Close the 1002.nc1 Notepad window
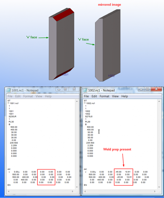The image size is (164, 198). pyautogui.click(x=156, y=89)
